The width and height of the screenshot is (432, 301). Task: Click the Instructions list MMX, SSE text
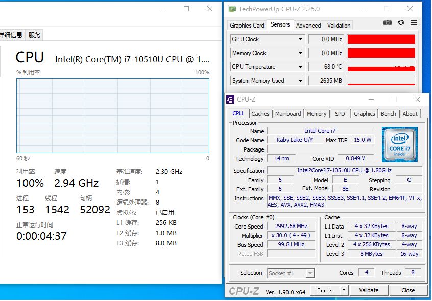pos(345,202)
